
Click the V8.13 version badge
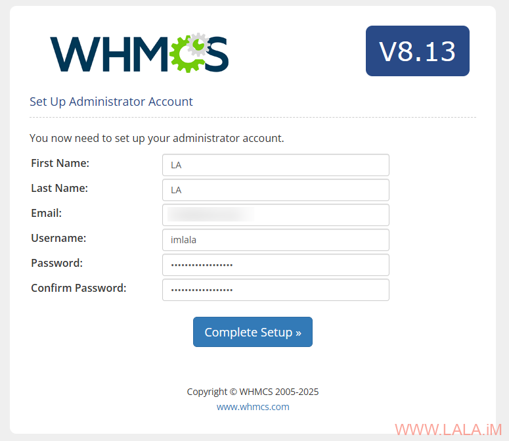pos(418,51)
